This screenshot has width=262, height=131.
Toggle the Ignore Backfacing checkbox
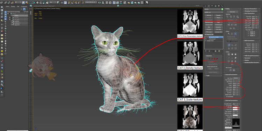(208, 64)
